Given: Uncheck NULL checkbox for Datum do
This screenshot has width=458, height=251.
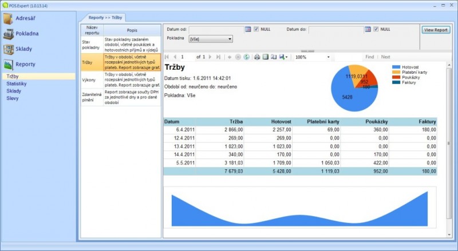Looking at the screenshot, I should [x=376, y=29].
